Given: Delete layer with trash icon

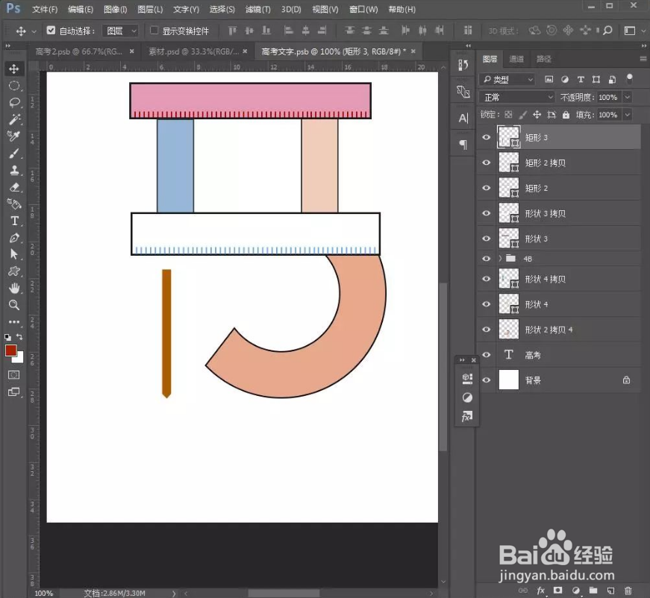Looking at the screenshot, I should [628, 591].
